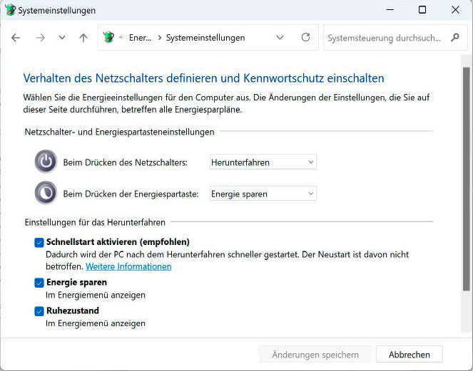This screenshot has height=371, width=473.
Task: Click the magnifier search icon
Action: [x=455, y=37]
